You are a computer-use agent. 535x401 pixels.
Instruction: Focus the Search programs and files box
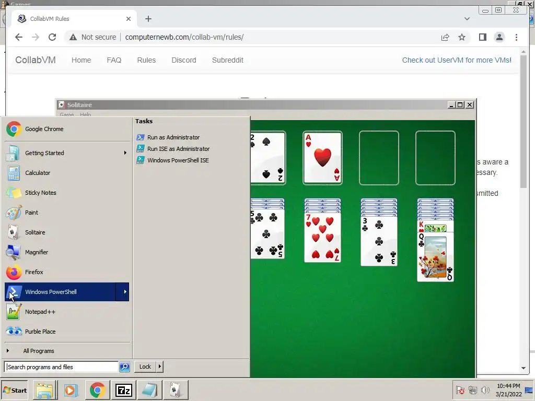coord(62,367)
